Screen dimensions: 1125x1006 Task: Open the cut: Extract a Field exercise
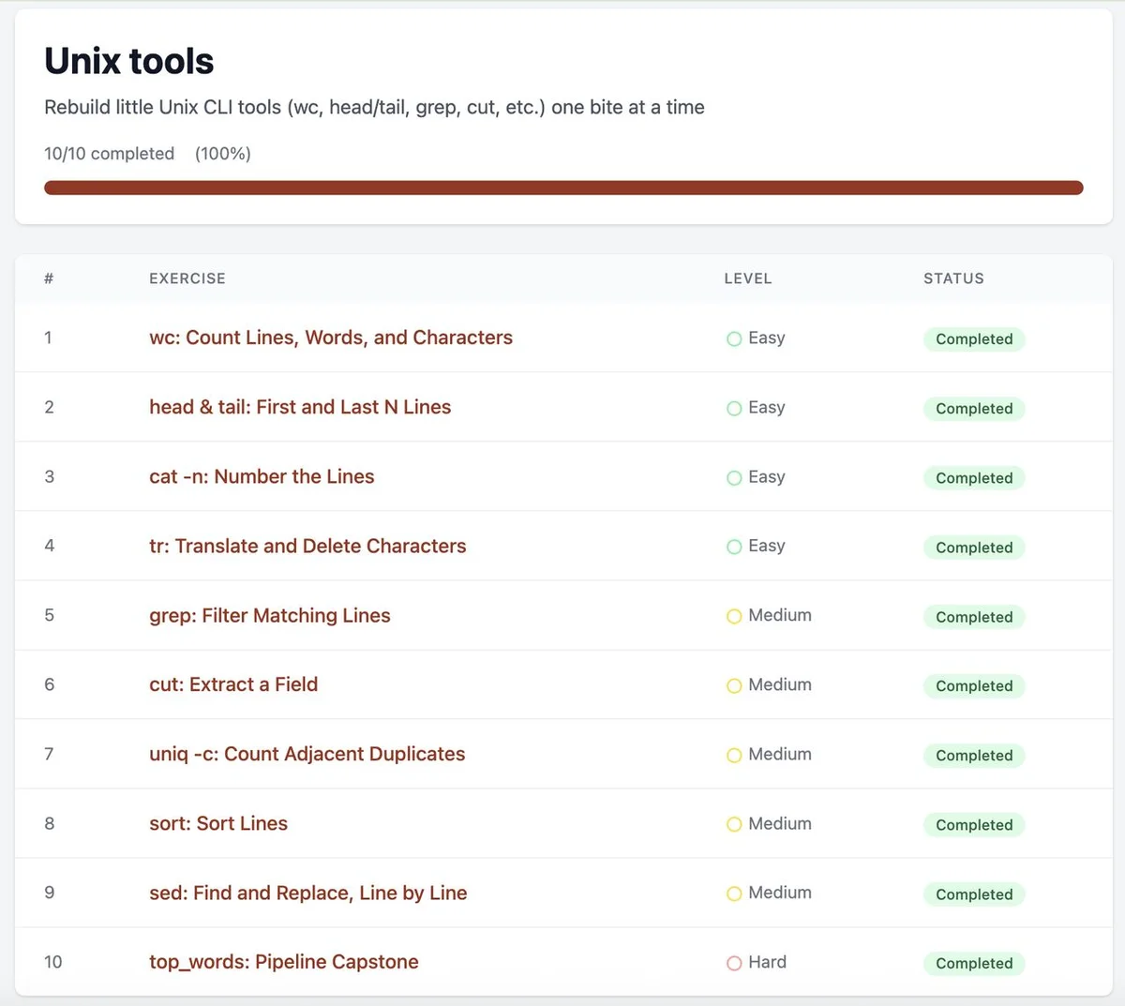click(233, 684)
